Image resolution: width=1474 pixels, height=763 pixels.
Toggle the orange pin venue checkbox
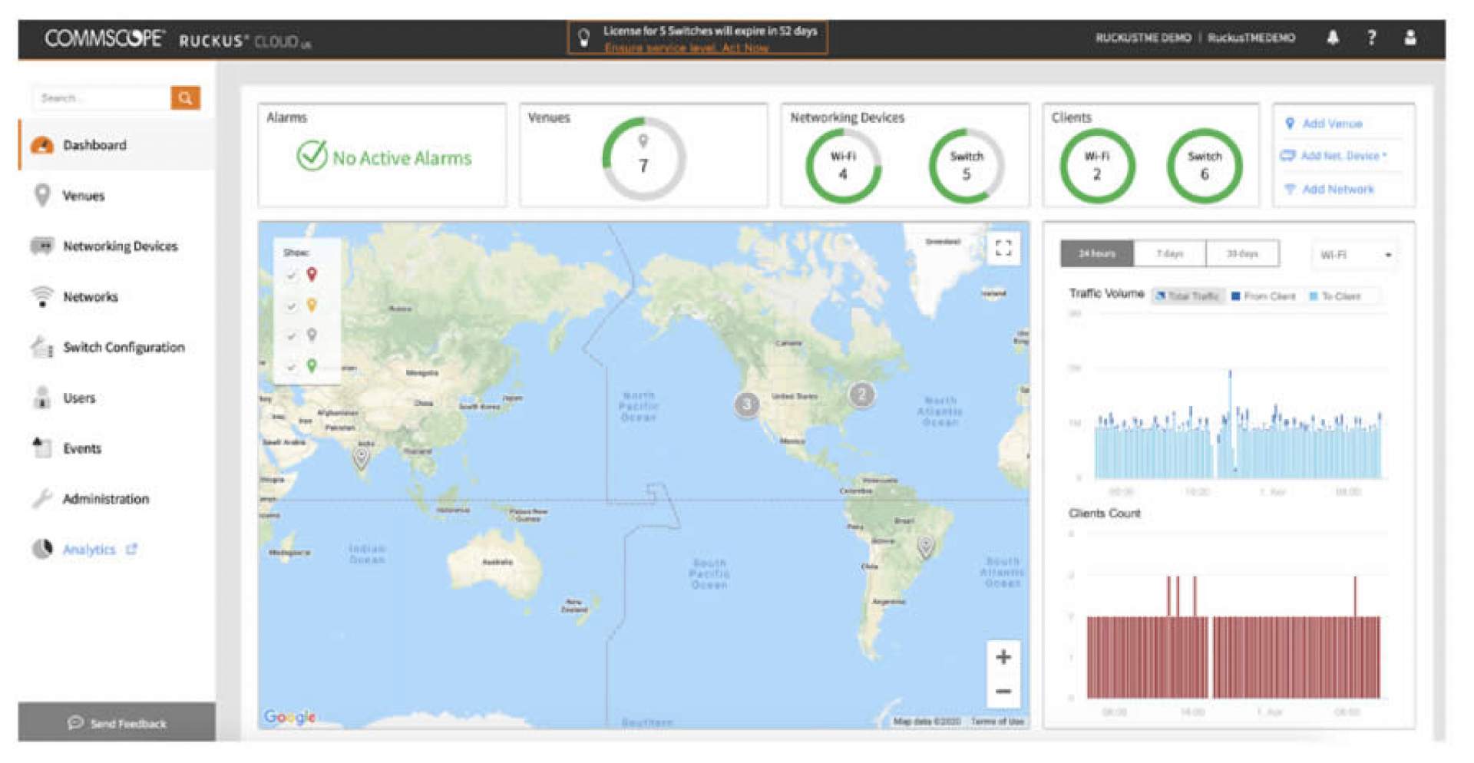pyautogui.click(x=292, y=306)
